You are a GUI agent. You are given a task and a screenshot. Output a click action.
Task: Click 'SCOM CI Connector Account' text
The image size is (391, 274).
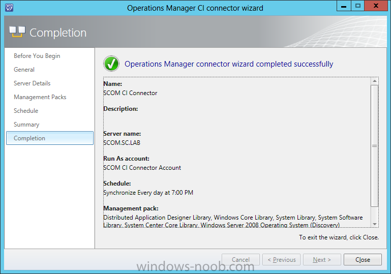(142, 168)
